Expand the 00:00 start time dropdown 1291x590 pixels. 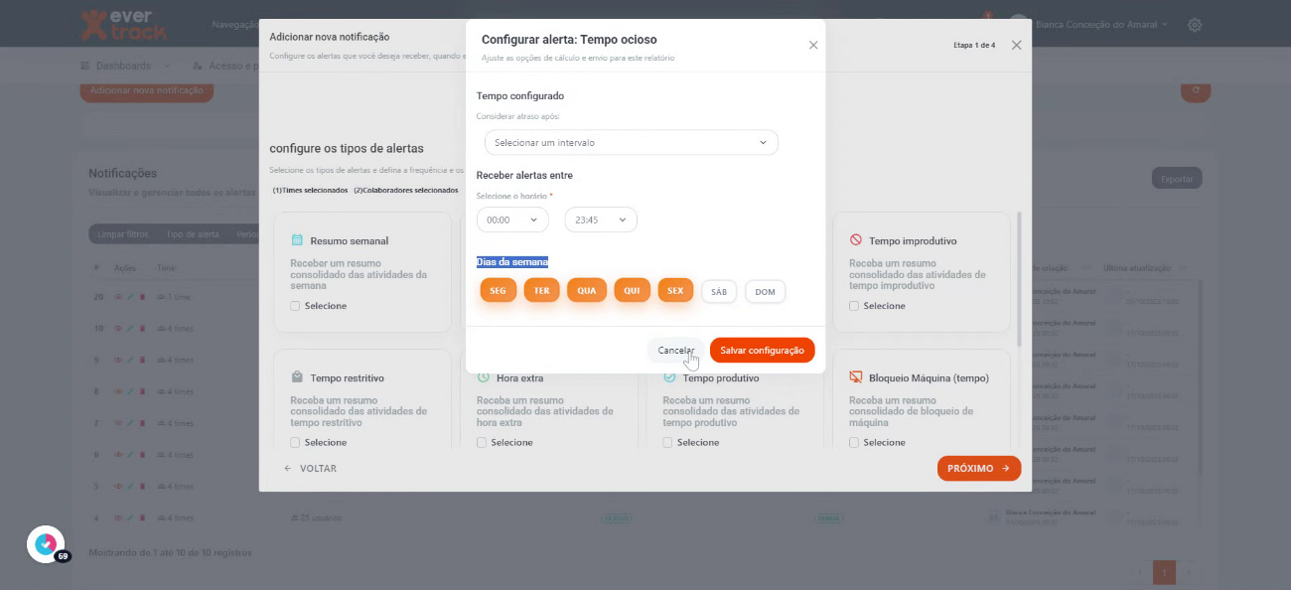512,220
